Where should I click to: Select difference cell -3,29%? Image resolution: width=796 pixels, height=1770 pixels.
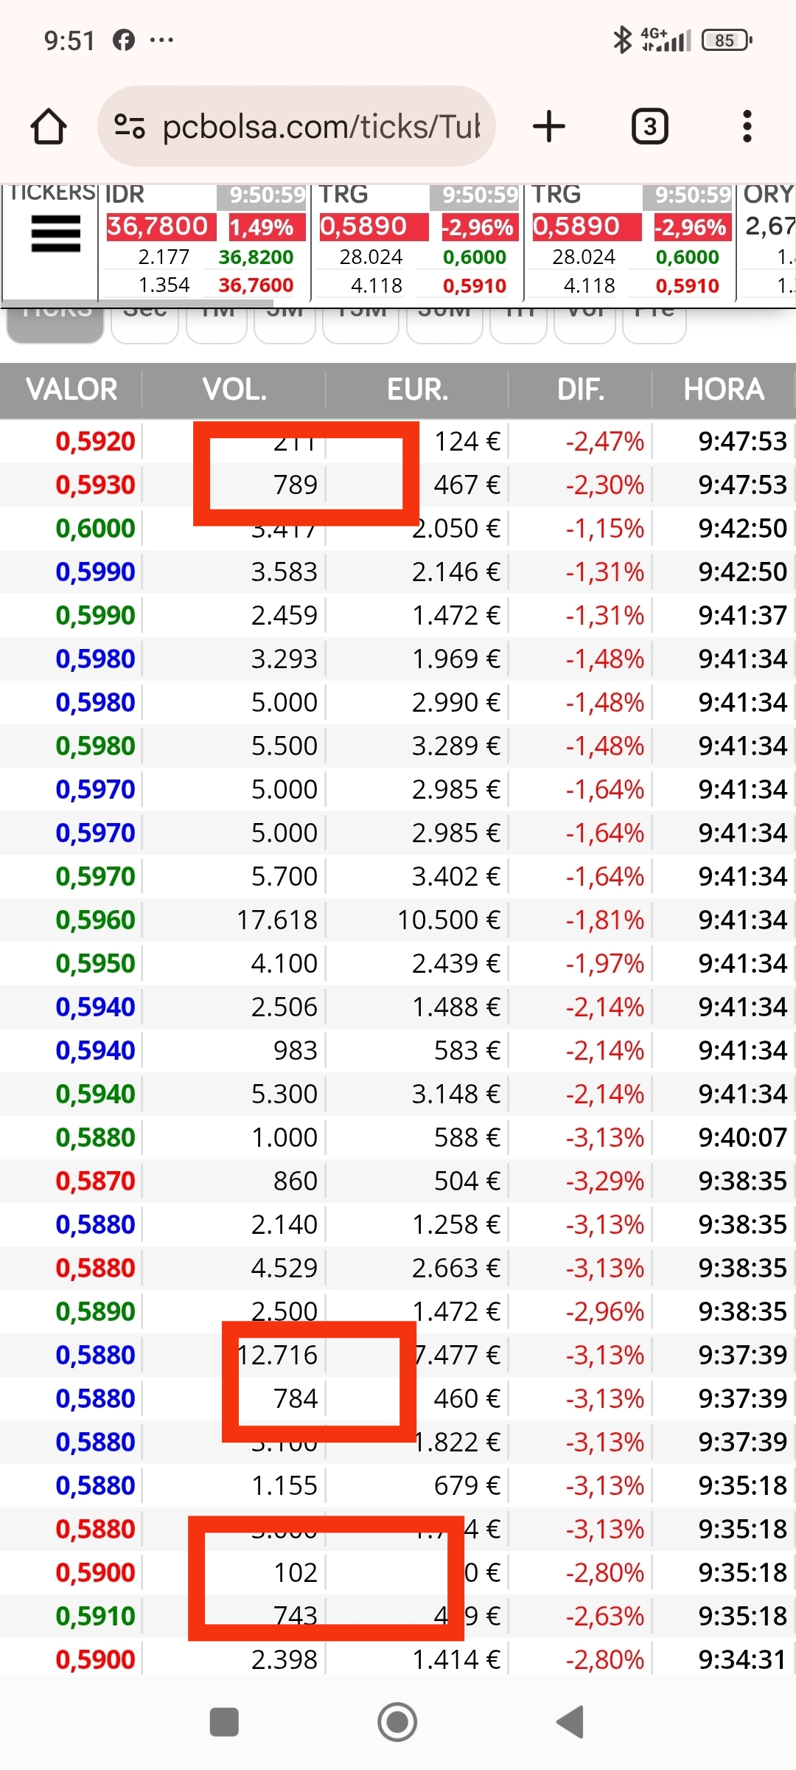[605, 1181]
